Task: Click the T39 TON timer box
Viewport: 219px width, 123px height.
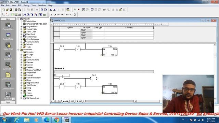Action: click(x=110, y=52)
